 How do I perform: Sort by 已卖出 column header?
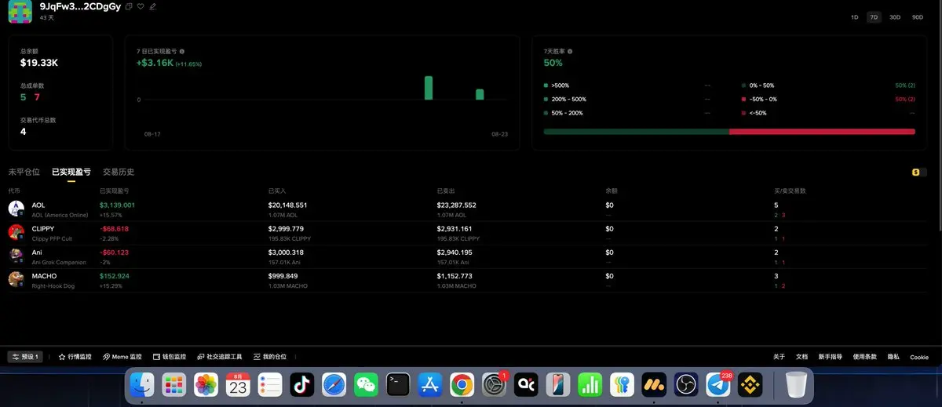445,191
